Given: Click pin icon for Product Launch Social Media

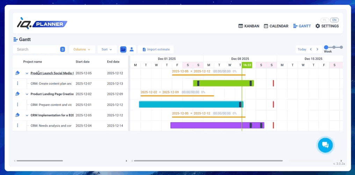Looking at the screenshot, I should (17, 73).
